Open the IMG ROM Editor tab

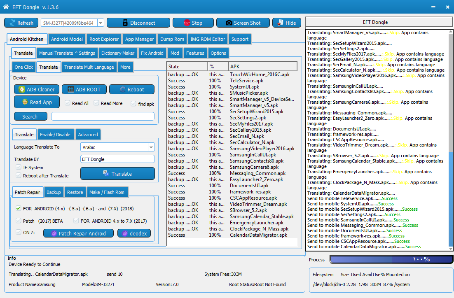[208, 39]
